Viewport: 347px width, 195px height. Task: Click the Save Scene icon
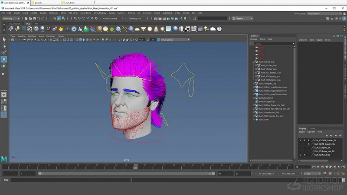(35, 18)
